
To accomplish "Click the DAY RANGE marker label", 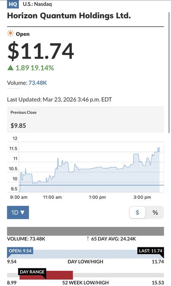I will click(32, 272).
